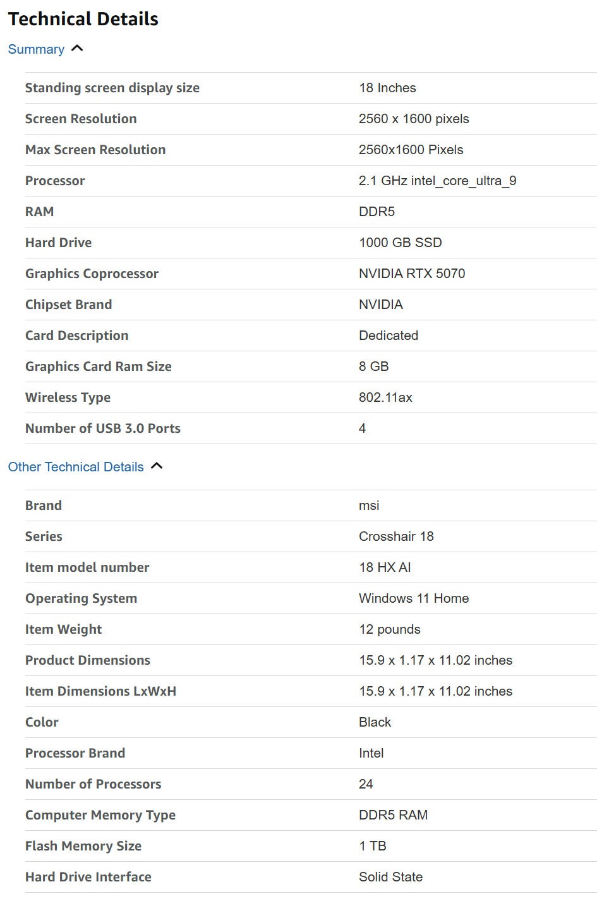The width and height of the screenshot is (597, 913).
Task: Click the Number of USB 3.0 Ports label
Action: (103, 428)
